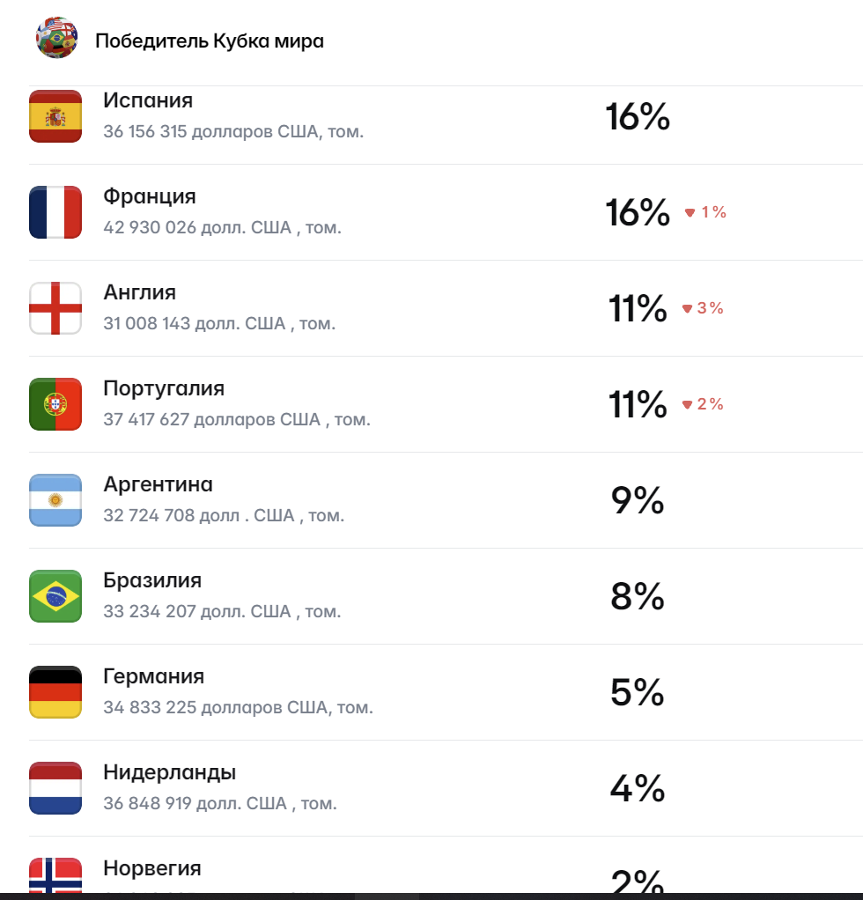Viewport: 863px width, 900px height.
Task: Select the France flag icon
Action: [x=55, y=212]
